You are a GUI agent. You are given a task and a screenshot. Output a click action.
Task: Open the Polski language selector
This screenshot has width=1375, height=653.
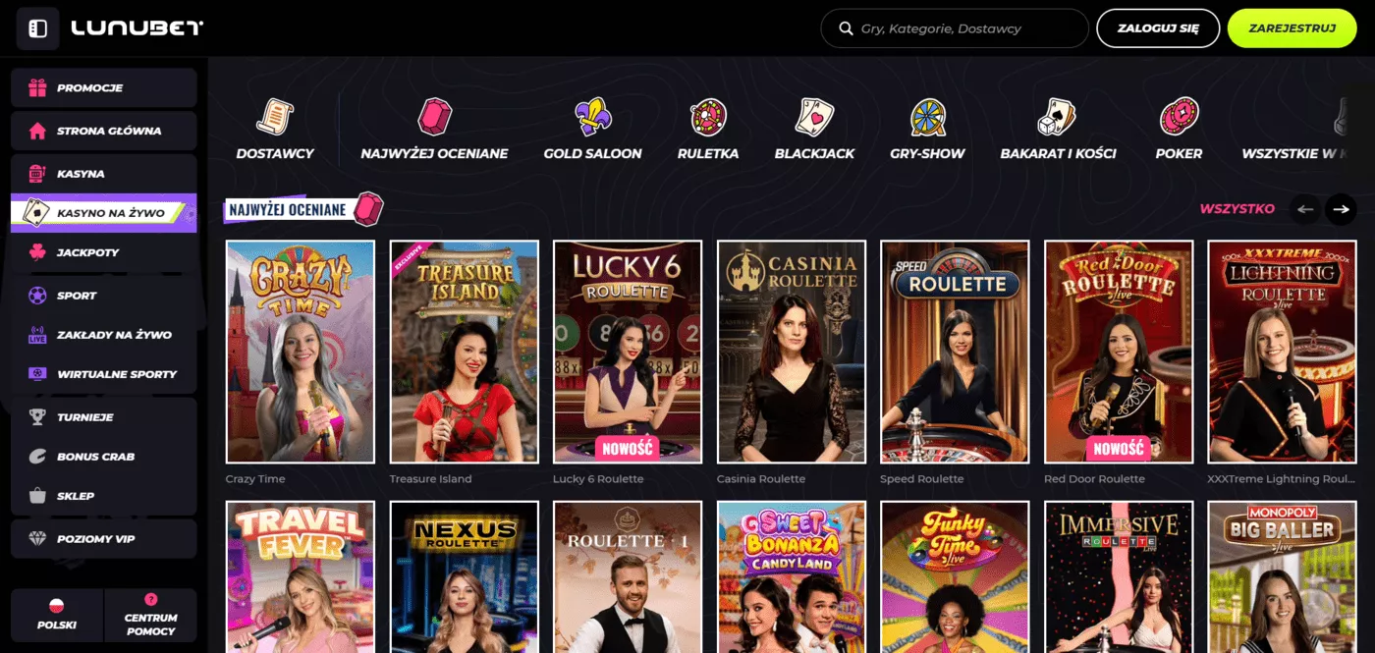coord(57,615)
